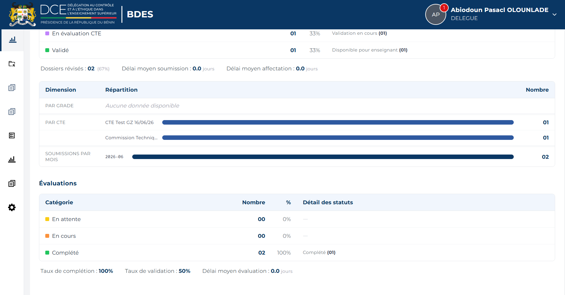Select the En attente category row label
This screenshot has height=295, width=565.
tap(66, 219)
